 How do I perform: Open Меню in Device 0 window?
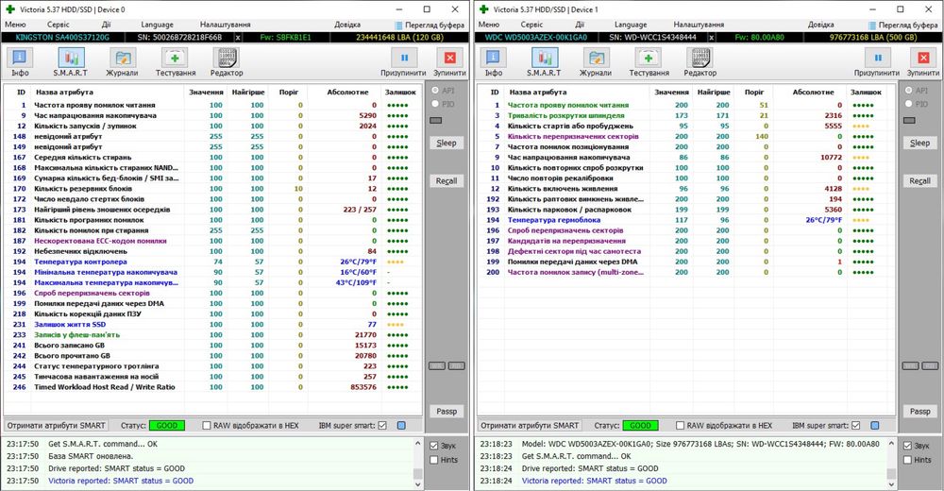[x=15, y=25]
